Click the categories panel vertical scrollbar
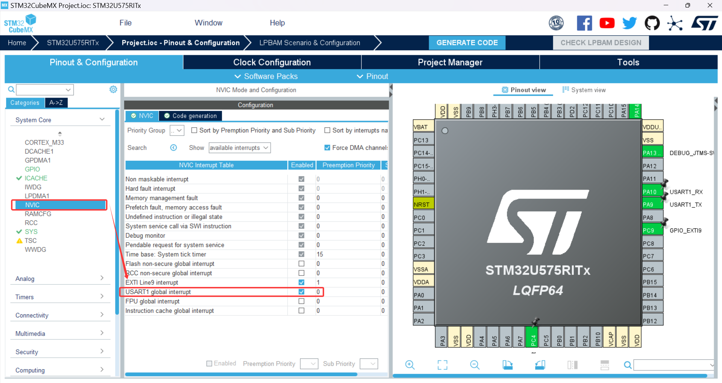Image resolution: width=722 pixels, height=383 pixels. (117, 212)
